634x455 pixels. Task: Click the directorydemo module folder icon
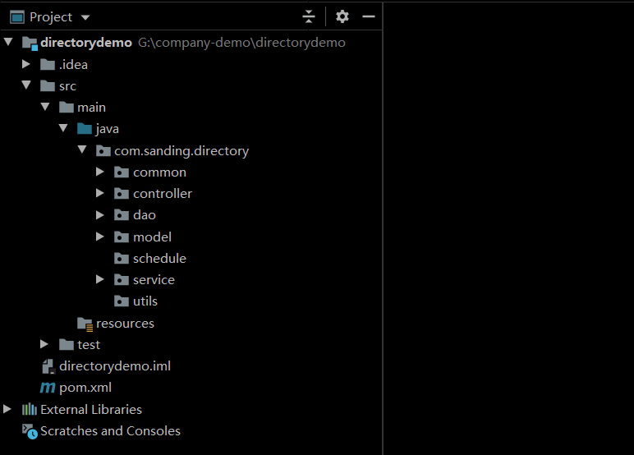pos(30,43)
